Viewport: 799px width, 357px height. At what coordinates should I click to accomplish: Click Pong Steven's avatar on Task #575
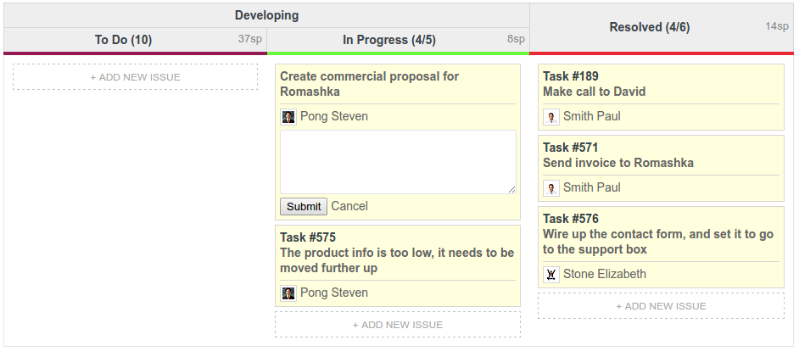coord(288,293)
